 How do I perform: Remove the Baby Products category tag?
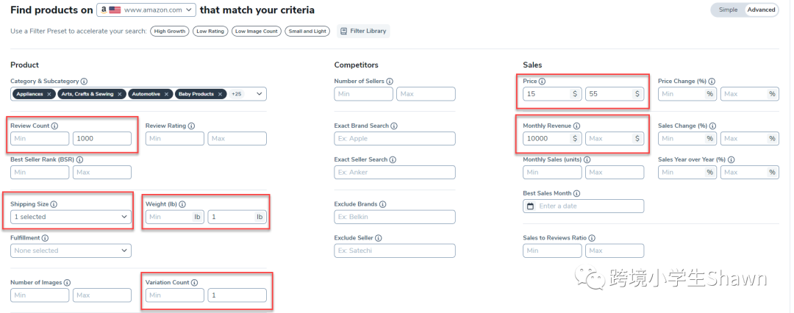coord(219,94)
